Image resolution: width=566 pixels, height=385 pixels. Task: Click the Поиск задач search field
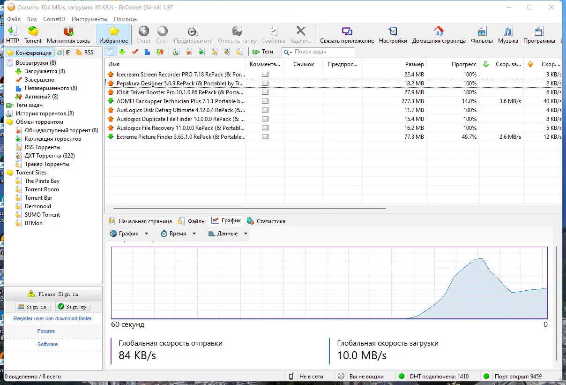(x=318, y=52)
